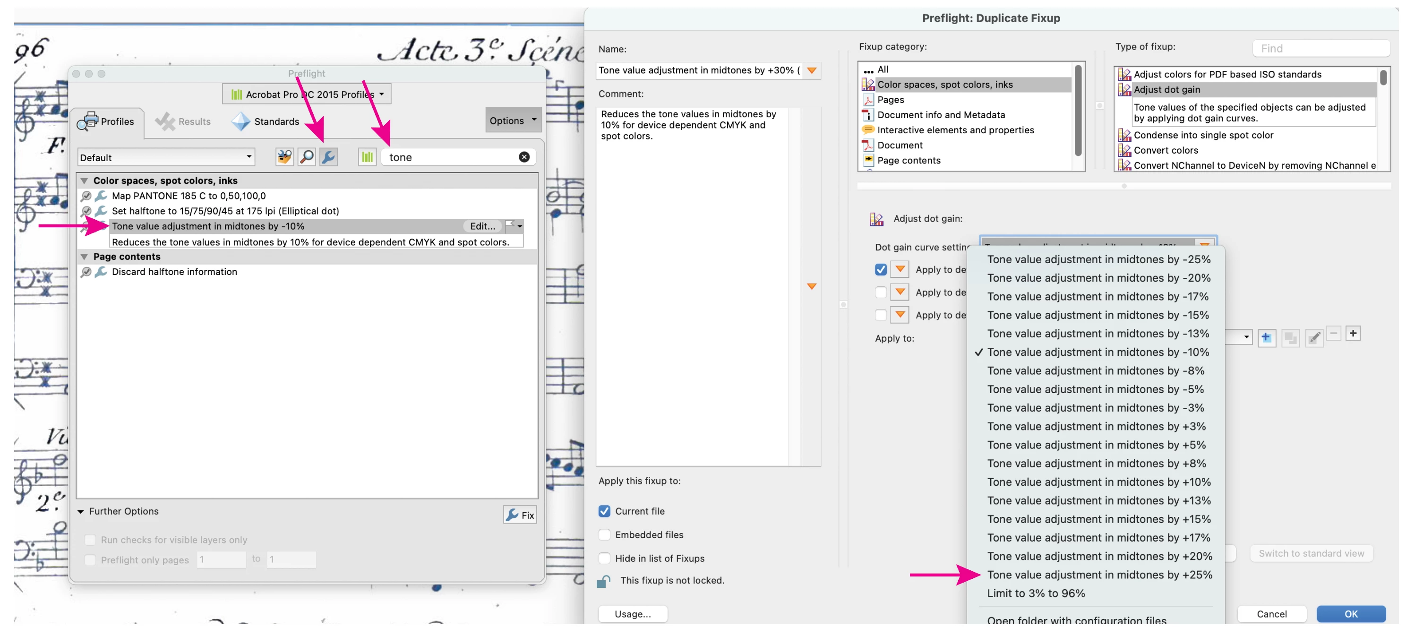The height and width of the screenshot is (636, 1406).
Task: Click the pencil edit icon
Action: (1314, 338)
